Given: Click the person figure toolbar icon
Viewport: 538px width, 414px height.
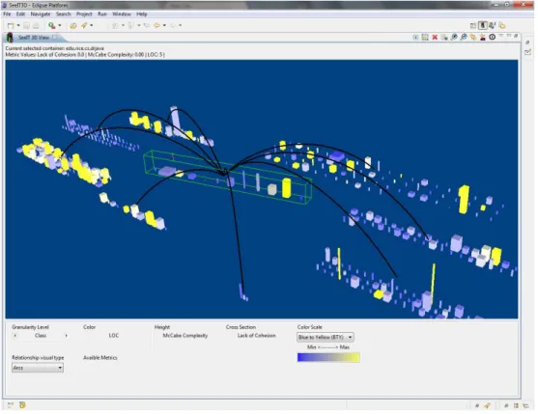Looking at the screenshot, I should click(483, 37).
